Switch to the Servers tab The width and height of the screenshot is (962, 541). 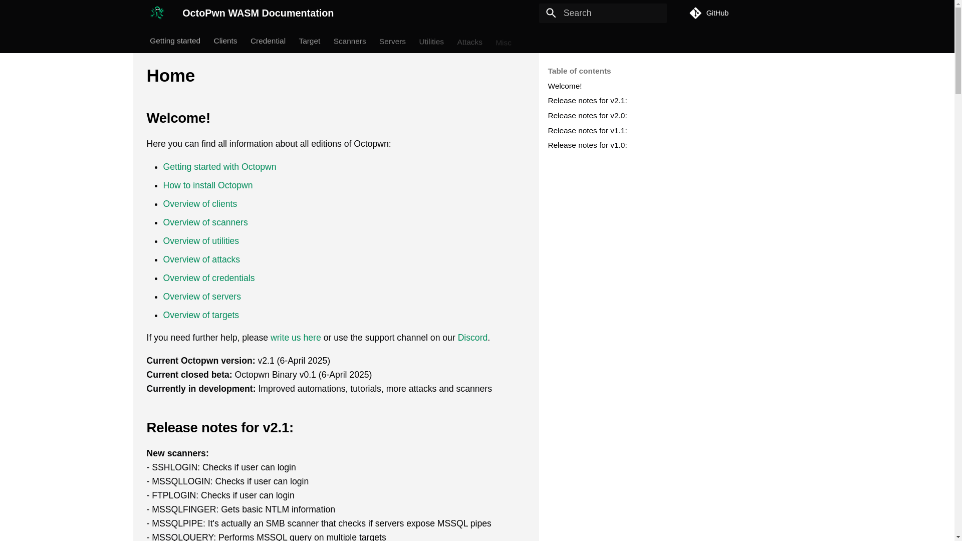tap(392, 41)
